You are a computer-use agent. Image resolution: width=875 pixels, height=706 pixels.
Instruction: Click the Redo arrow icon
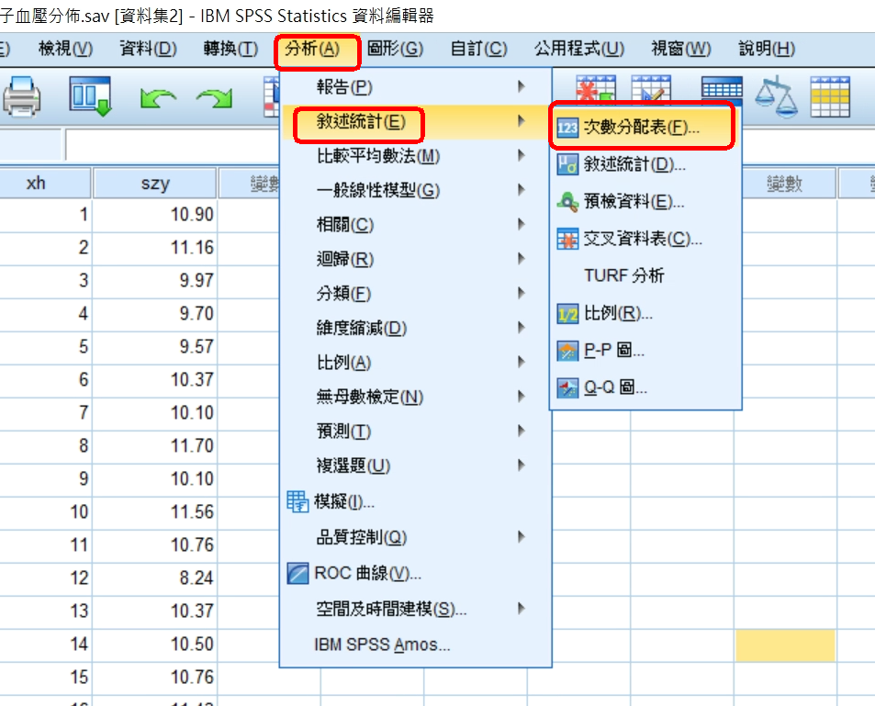click(215, 97)
